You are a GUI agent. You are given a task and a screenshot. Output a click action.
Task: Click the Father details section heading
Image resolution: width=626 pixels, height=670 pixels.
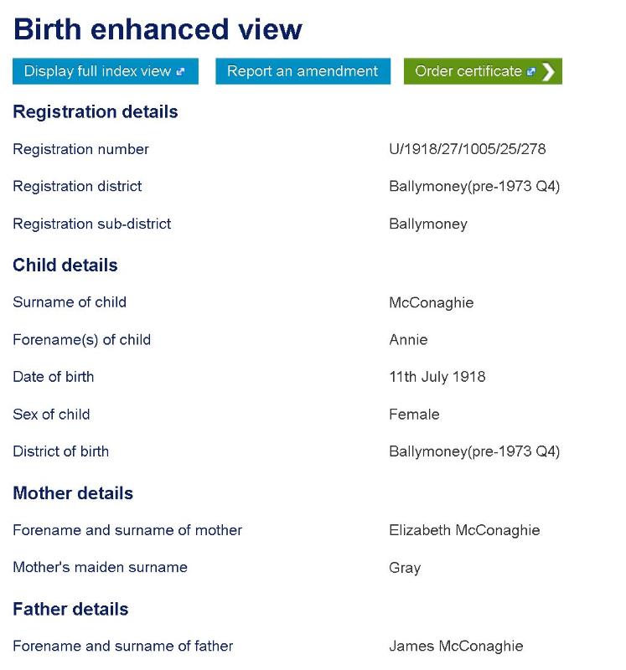click(x=70, y=609)
